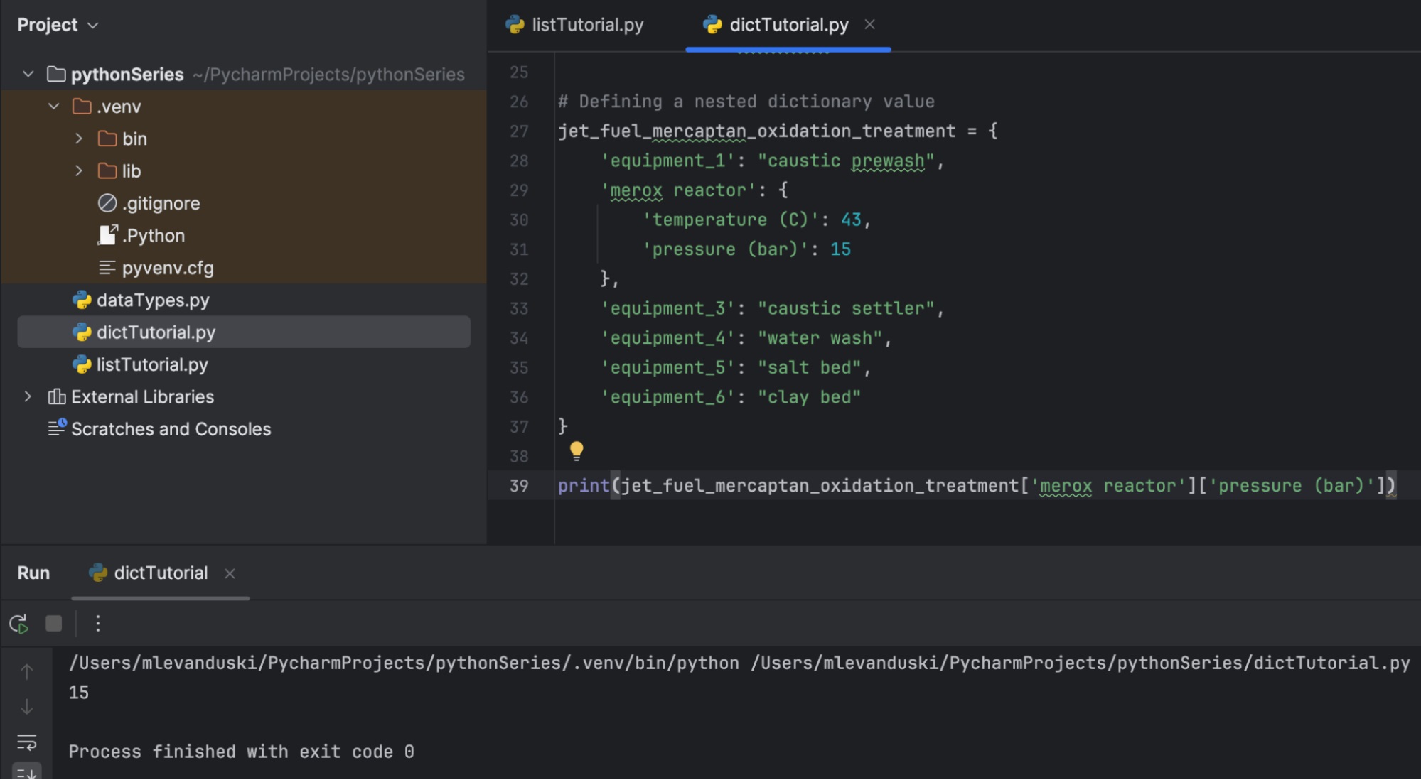This screenshot has width=1421, height=780.
Task: Select Scratches and Consoles in the tree
Action: tap(244, 428)
